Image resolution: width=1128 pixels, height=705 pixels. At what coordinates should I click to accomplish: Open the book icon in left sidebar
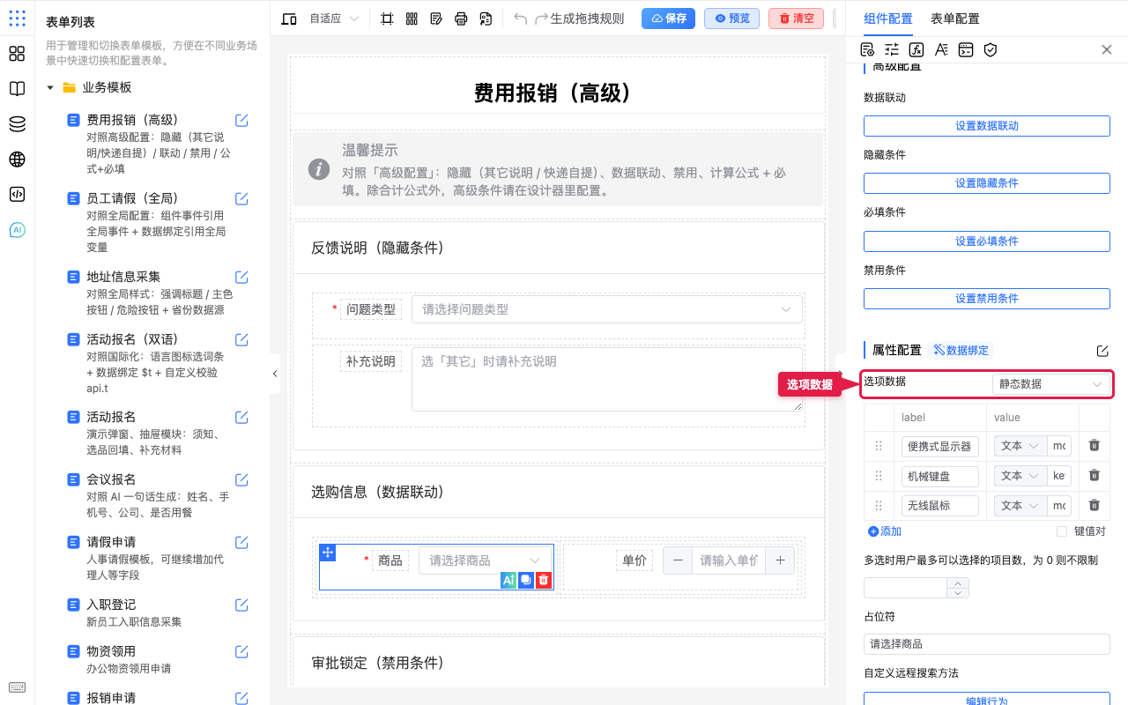point(17,89)
